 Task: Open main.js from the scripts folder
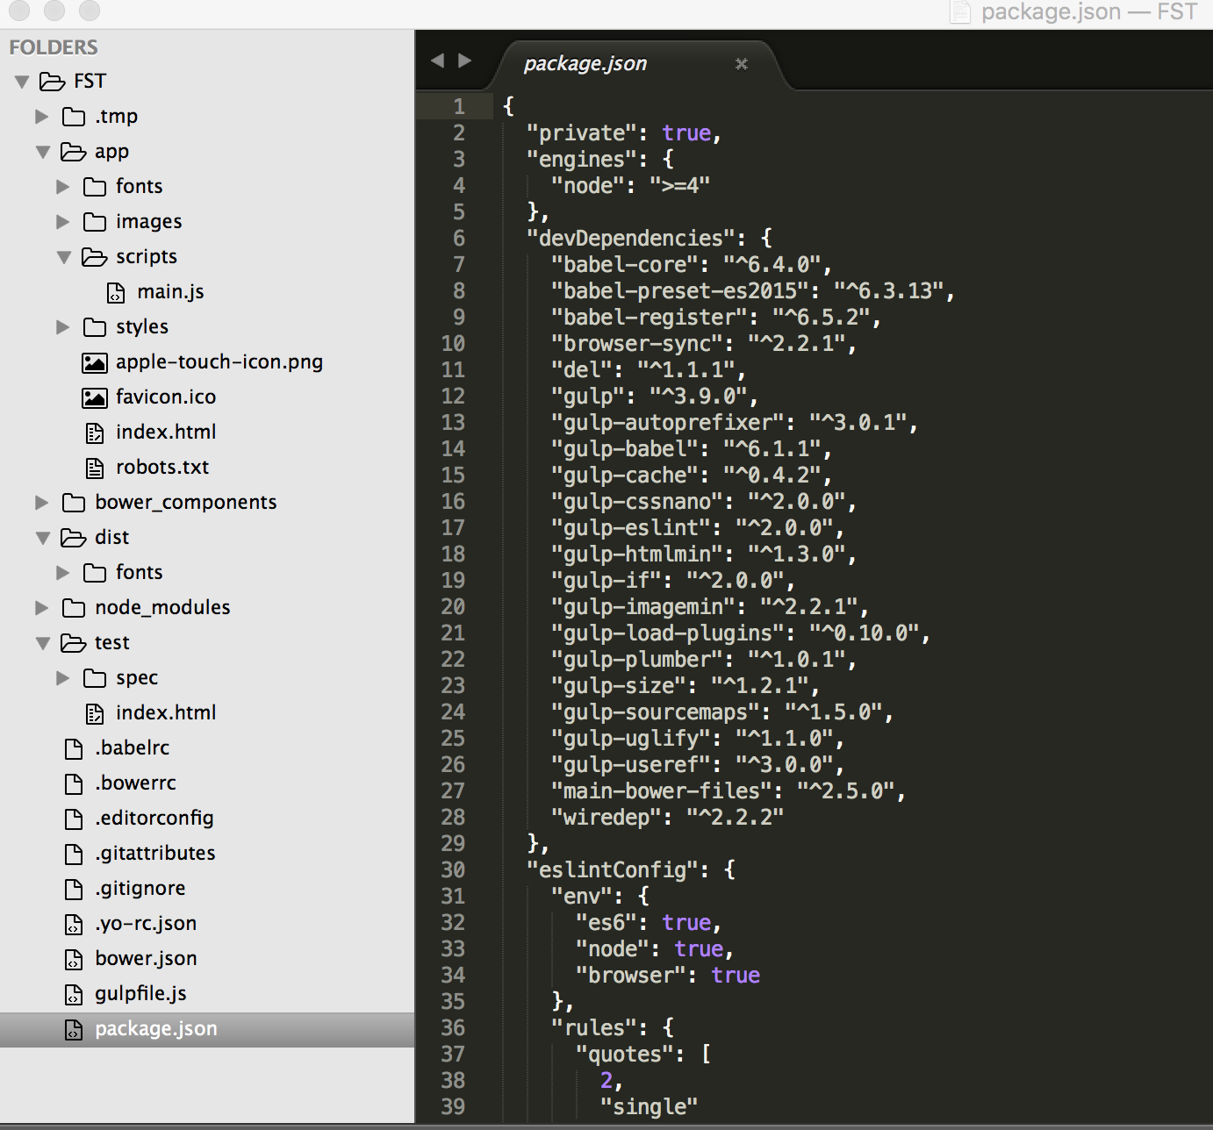coord(172,291)
